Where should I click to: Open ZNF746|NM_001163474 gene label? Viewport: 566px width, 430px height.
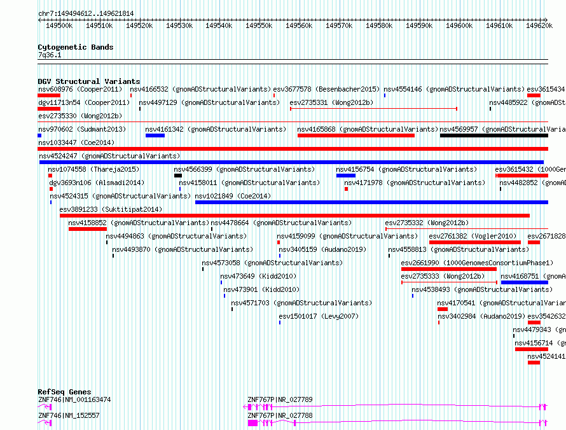(74, 399)
